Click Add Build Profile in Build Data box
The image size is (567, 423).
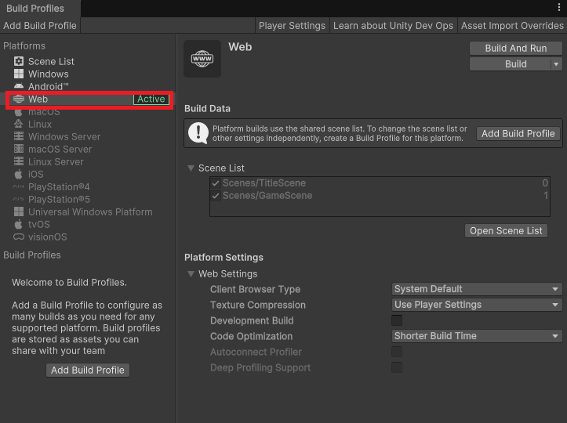518,134
